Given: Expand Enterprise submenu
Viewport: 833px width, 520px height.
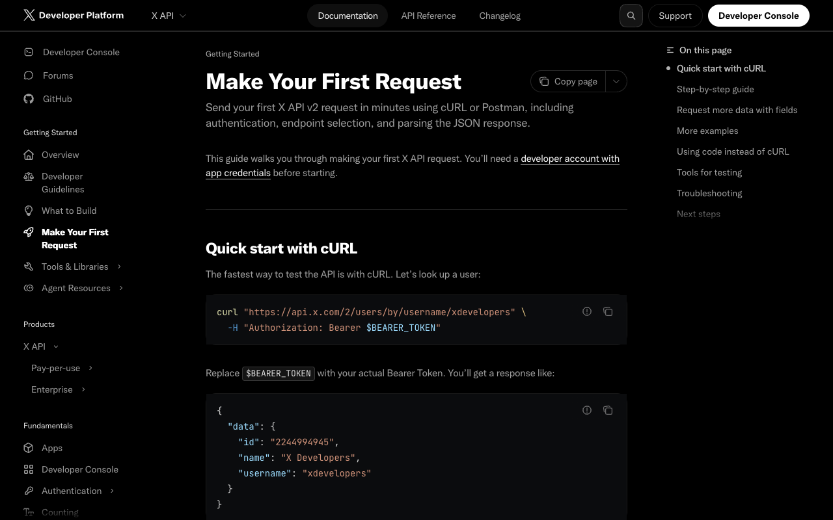Looking at the screenshot, I should (83, 389).
